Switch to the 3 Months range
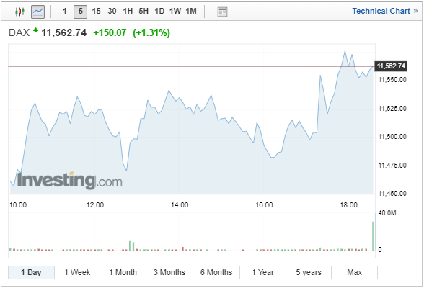The width and height of the screenshot is (424, 288). pos(169,272)
